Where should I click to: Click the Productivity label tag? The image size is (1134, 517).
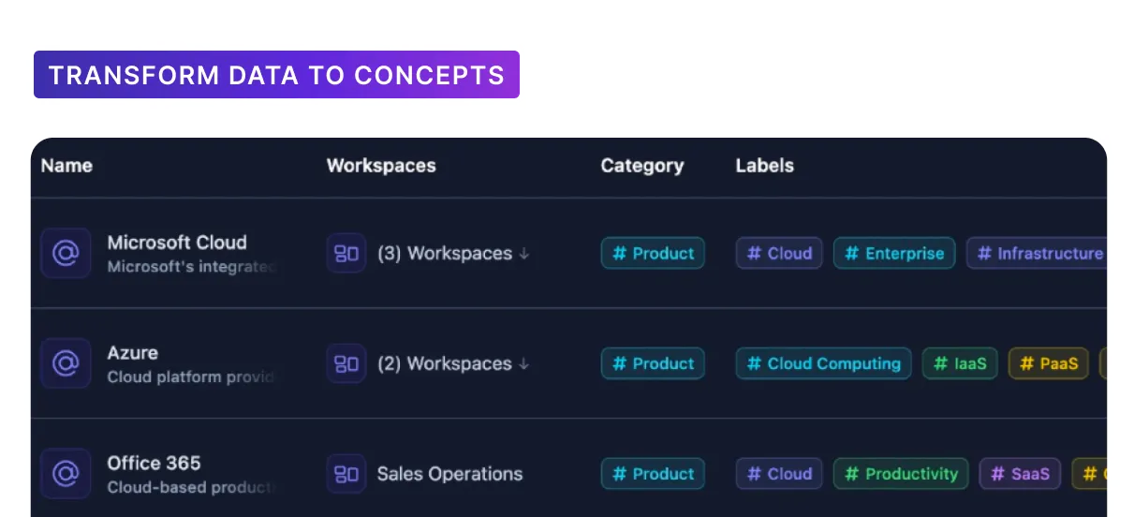(901, 474)
